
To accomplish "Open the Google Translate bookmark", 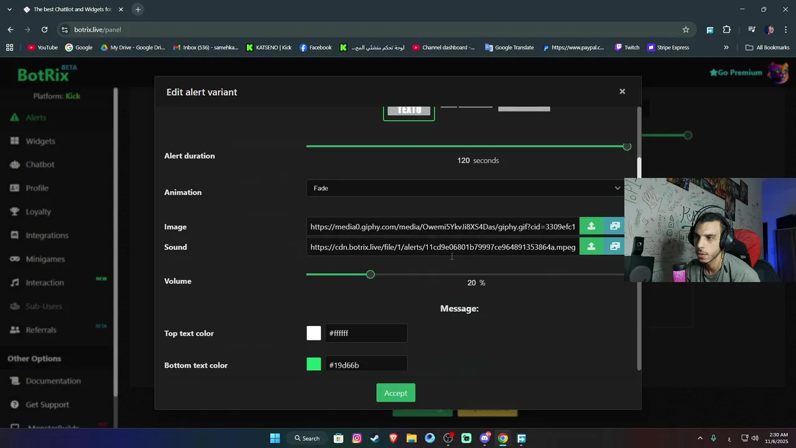I will coord(509,47).
